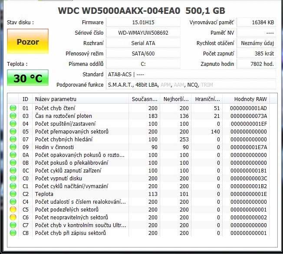Click the Písmena oddílů field showing C:
The height and width of the screenshot is (254, 283).
143,64
